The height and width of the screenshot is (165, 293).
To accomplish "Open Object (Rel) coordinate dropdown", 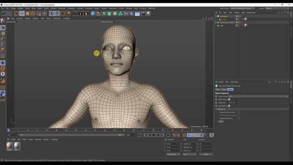I will [x=173, y=154].
